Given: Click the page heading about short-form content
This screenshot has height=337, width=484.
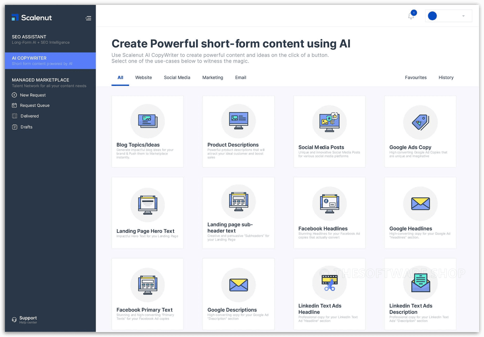Looking at the screenshot, I should pos(231,44).
